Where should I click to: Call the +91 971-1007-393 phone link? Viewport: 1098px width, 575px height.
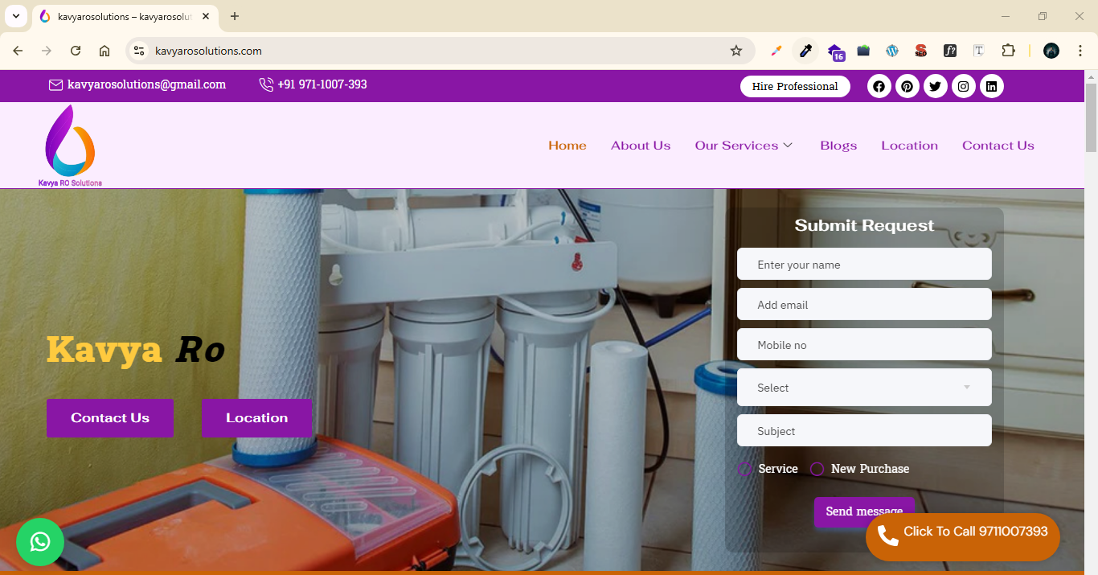tap(313, 84)
